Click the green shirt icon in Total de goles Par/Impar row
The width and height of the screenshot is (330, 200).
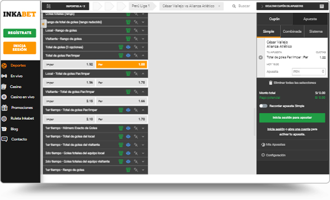(x=121, y=55)
